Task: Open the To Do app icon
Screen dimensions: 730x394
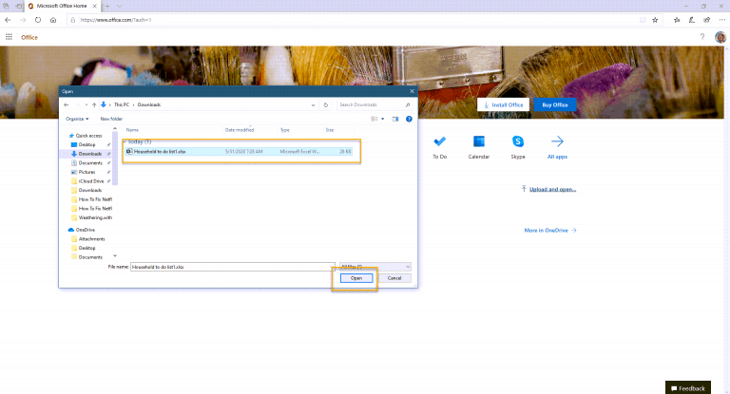Action: point(439,141)
